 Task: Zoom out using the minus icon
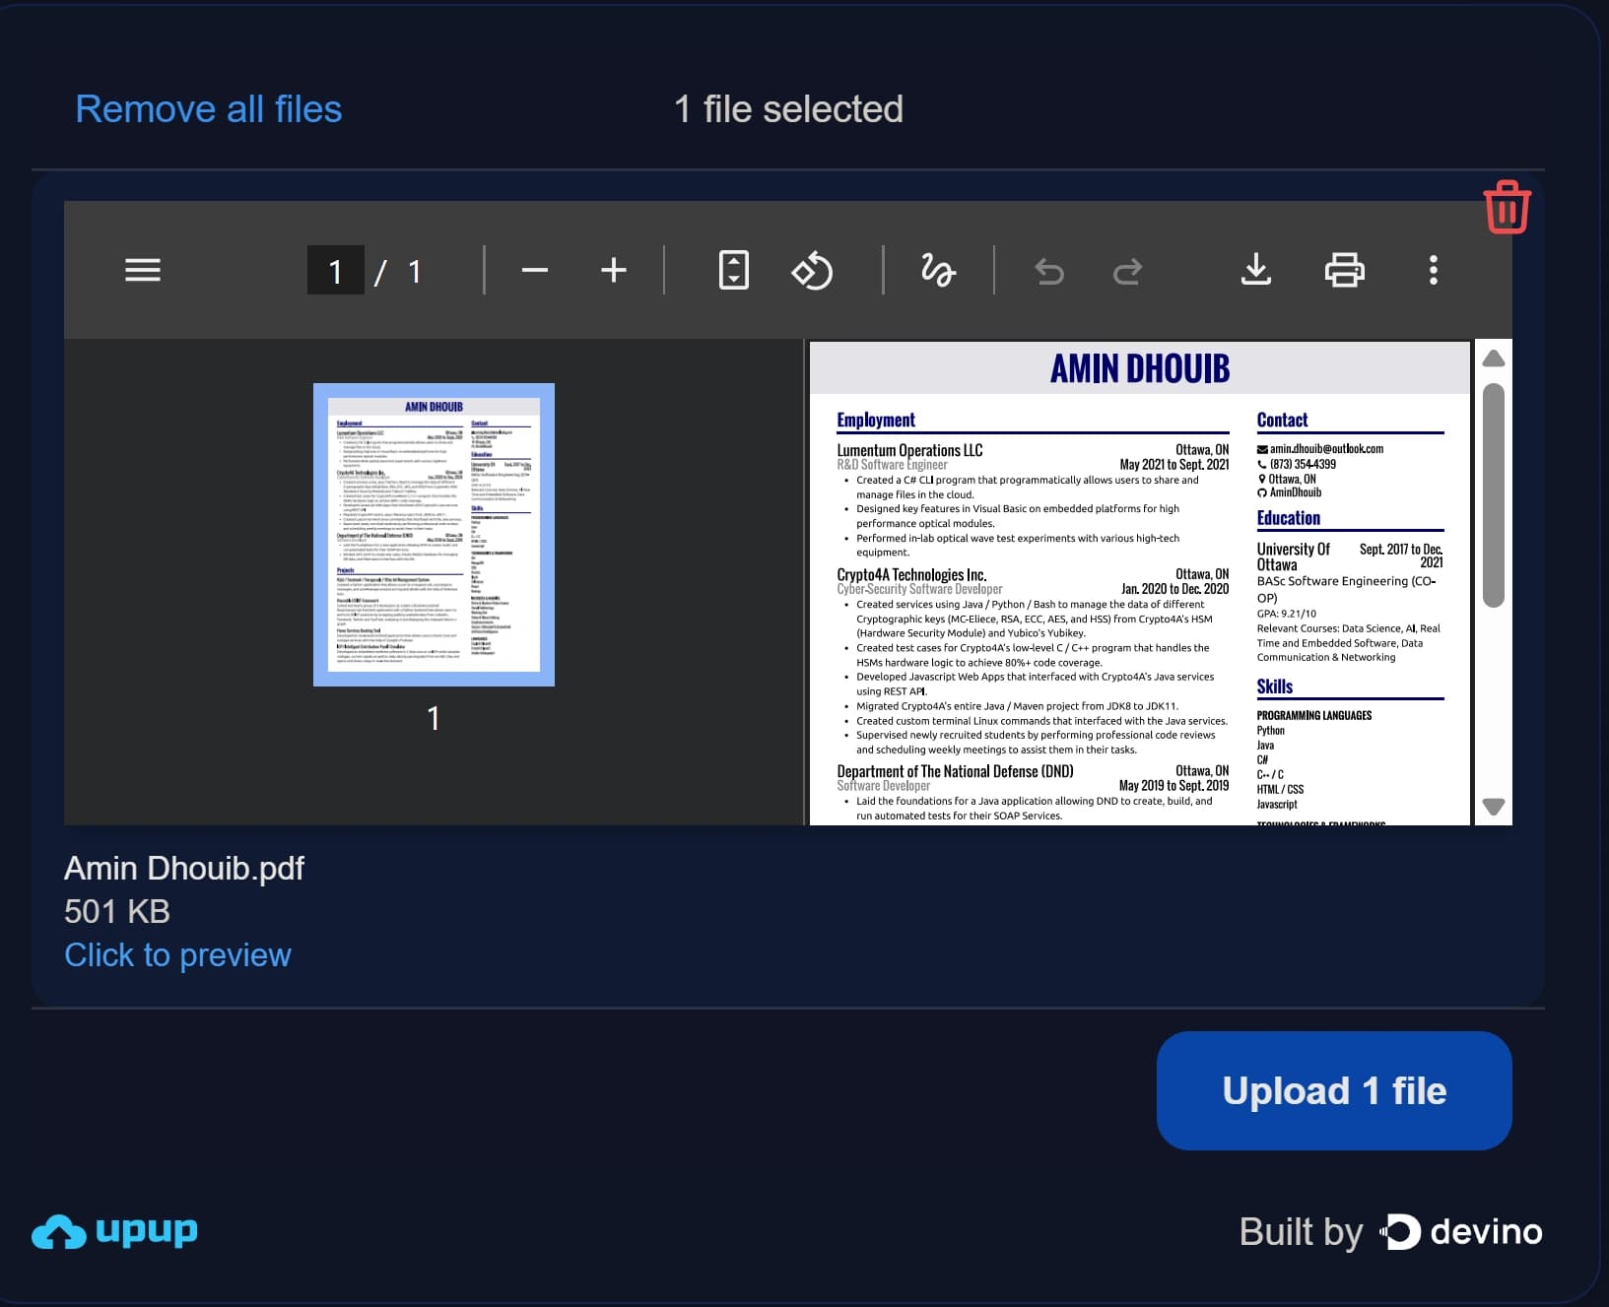(535, 270)
